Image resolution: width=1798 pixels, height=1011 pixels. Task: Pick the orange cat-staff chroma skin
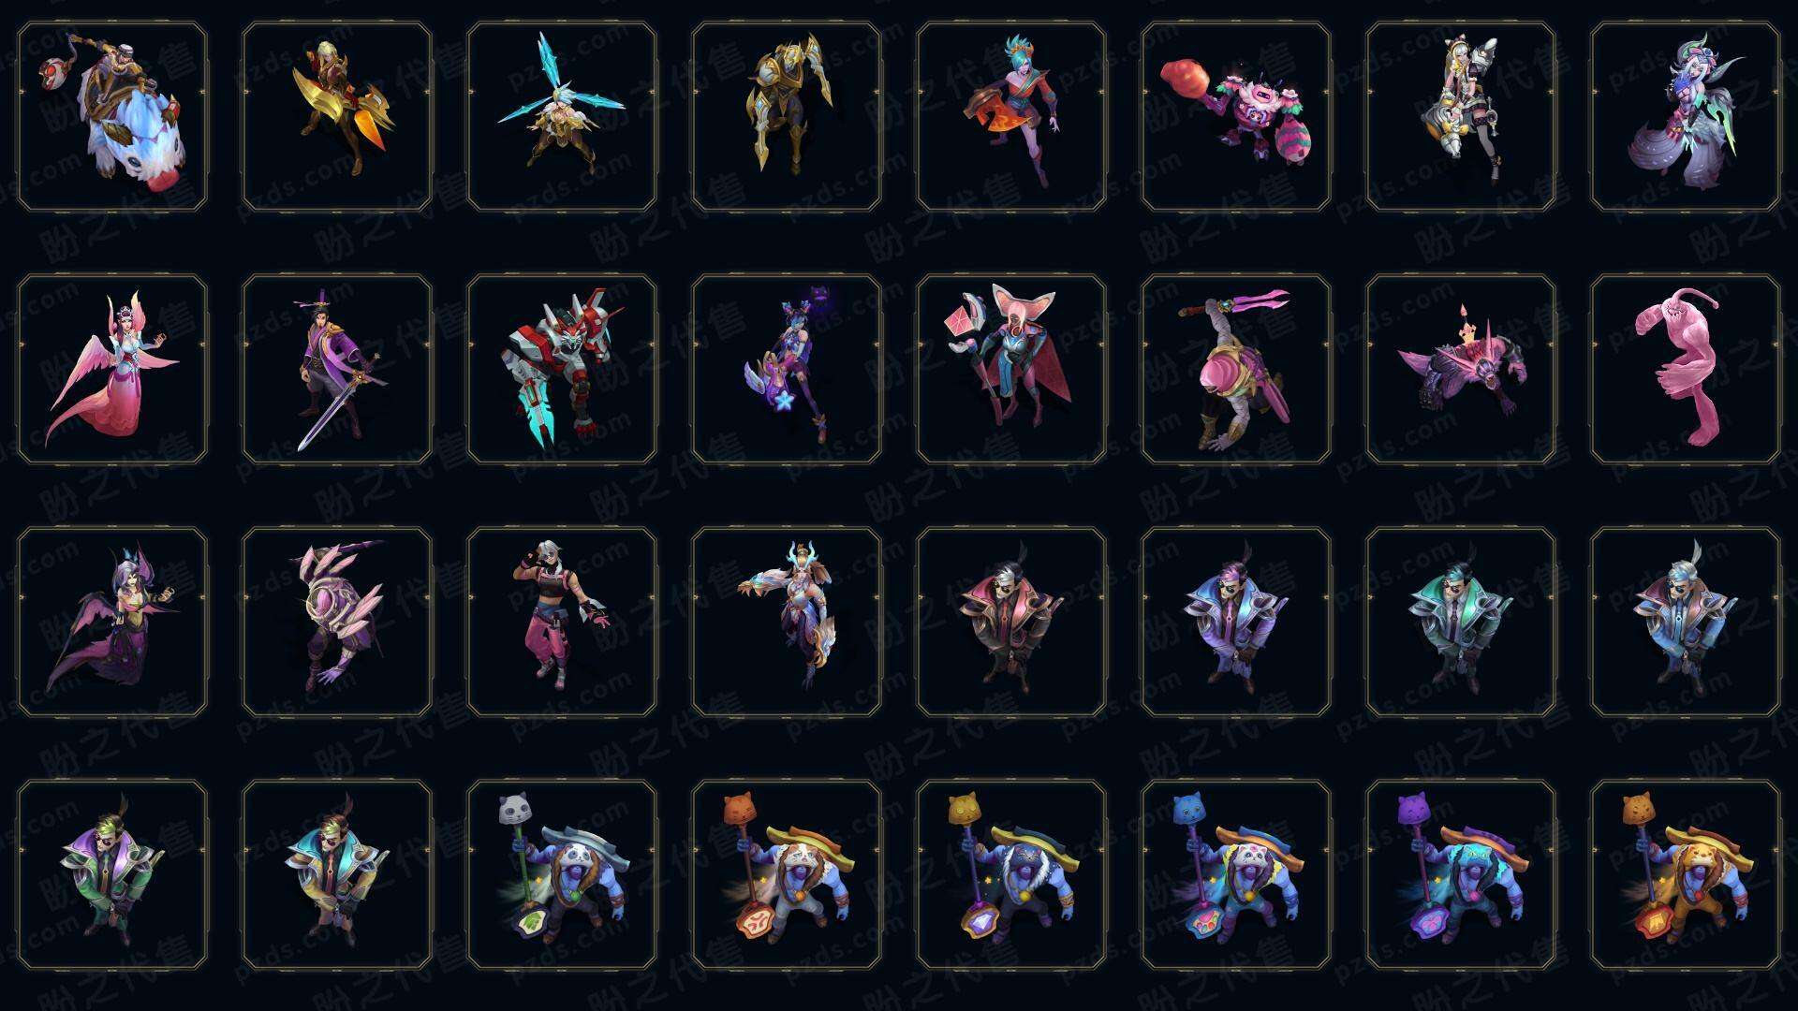pyautogui.click(x=787, y=874)
